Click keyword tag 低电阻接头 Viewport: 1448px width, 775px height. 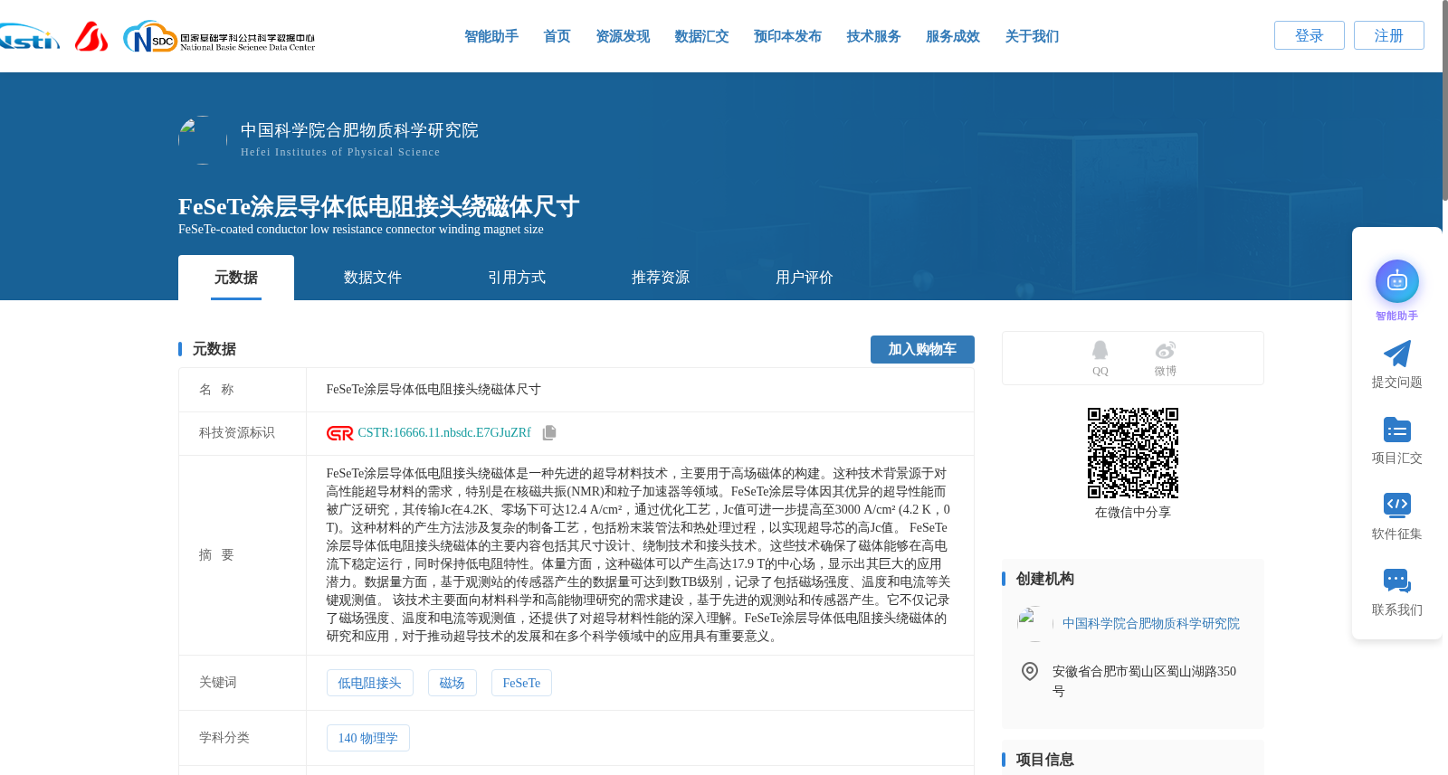(369, 683)
